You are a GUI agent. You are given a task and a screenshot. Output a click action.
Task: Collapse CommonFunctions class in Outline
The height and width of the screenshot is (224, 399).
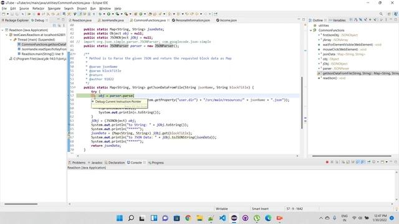[311, 30]
